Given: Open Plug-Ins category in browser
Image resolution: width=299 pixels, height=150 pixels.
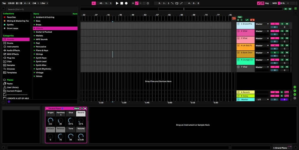Looking at the screenshot, I should click(x=11, y=58).
